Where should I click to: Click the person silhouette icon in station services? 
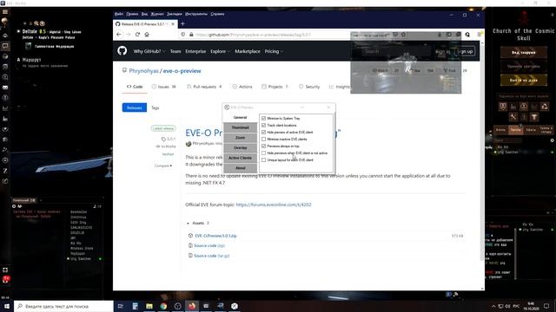[x=523, y=107]
